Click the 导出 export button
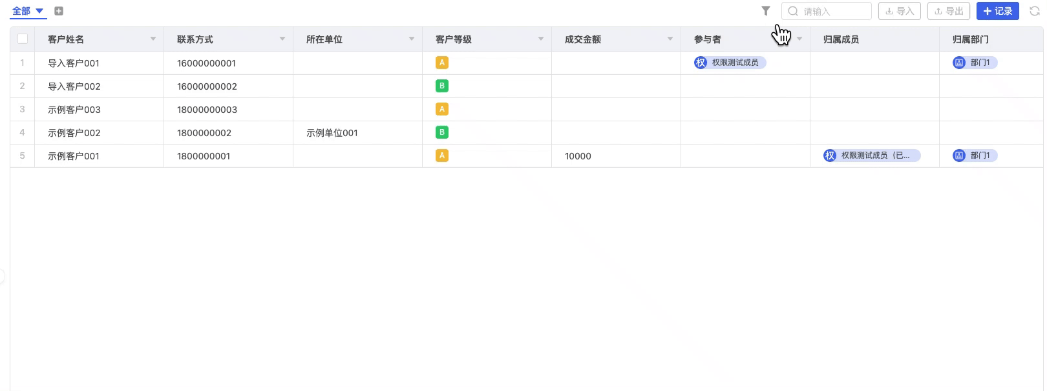The width and height of the screenshot is (1047, 391). (948, 11)
